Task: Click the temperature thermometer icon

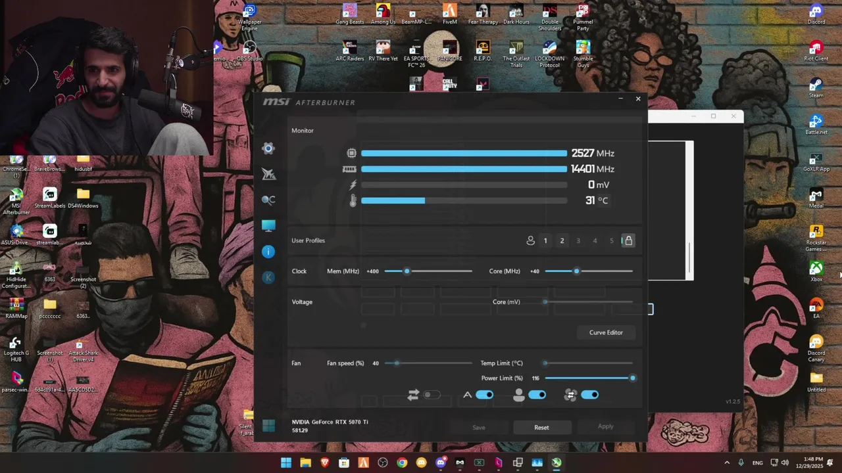Action: tap(353, 200)
